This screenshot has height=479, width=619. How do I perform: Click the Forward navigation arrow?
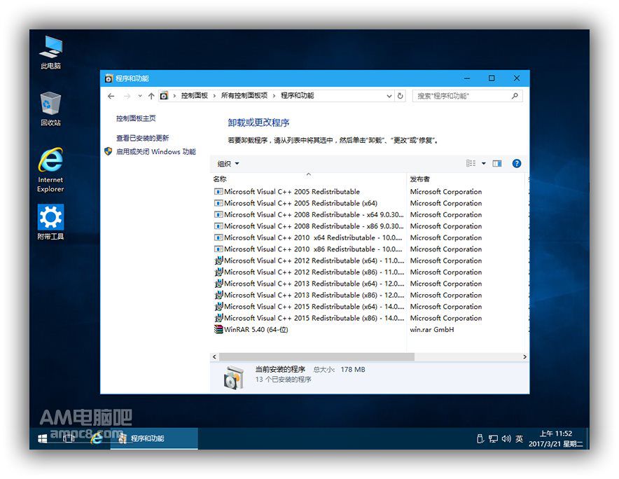[127, 96]
